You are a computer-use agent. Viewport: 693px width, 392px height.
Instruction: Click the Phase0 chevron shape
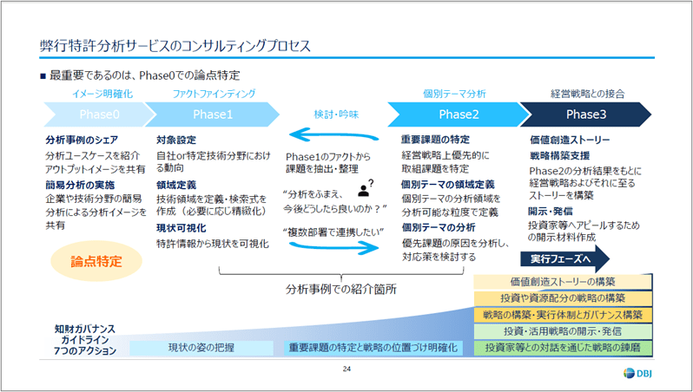pyautogui.click(x=100, y=114)
